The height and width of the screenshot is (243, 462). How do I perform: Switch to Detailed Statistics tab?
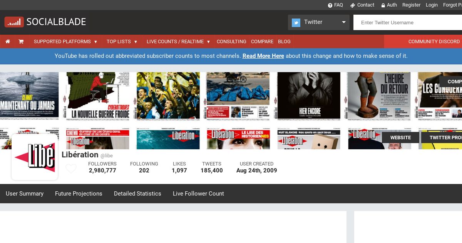point(137,194)
